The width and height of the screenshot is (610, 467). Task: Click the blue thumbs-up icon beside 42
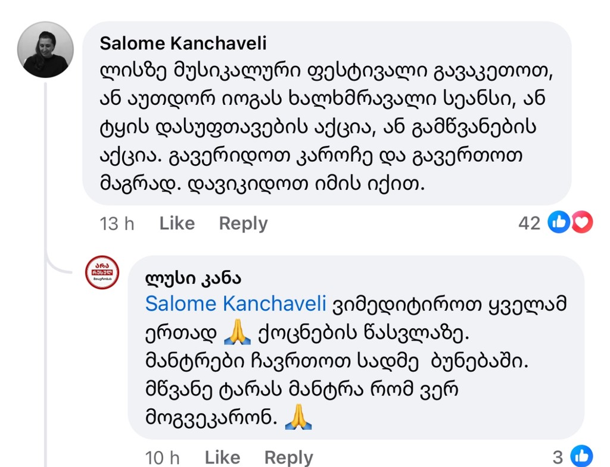click(x=559, y=222)
